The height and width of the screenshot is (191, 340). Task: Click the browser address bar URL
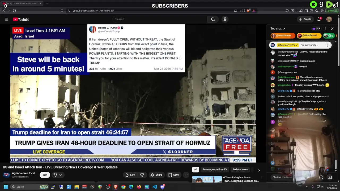(93, 11)
